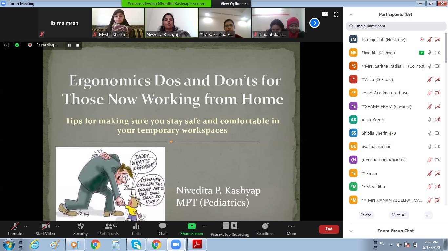This screenshot has width=448, height=251.
Task: Open the participants panel ellipsis button
Action: pyautogui.click(x=428, y=215)
